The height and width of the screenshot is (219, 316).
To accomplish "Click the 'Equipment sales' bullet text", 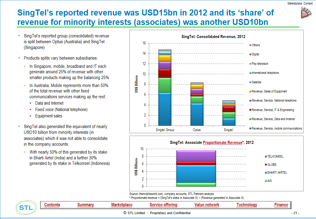I will 49,116.
